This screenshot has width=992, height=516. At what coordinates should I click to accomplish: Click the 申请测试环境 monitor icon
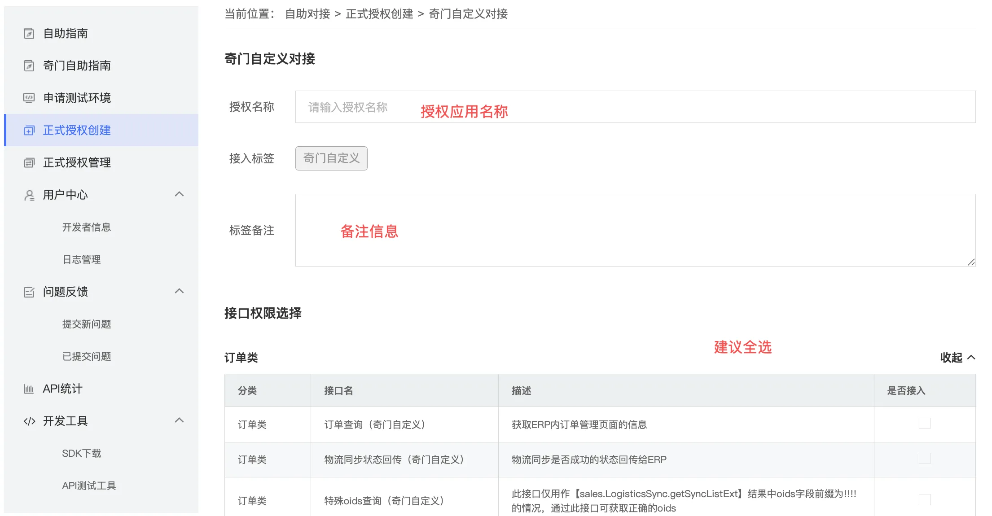click(x=29, y=98)
